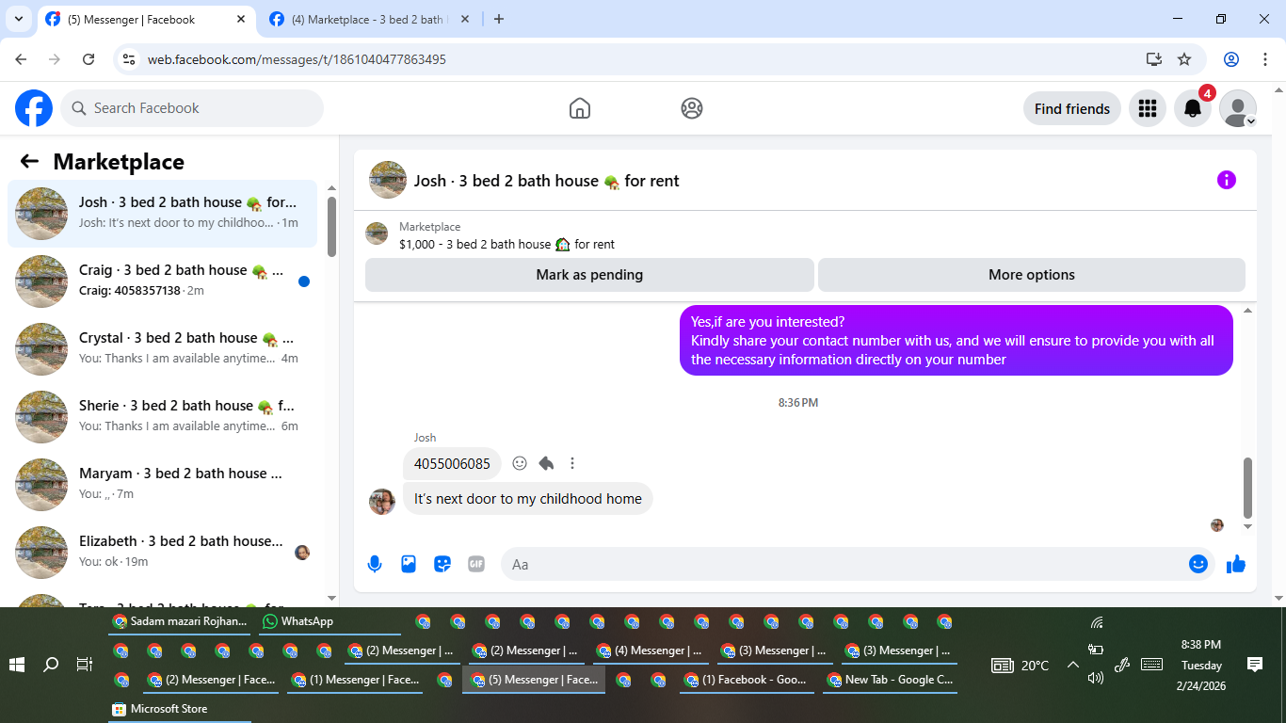The height and width of the screenshot is (723, 1286).
Task: Open the $1,000 3 bed 2 bath listing link
Action: (506, 244)
